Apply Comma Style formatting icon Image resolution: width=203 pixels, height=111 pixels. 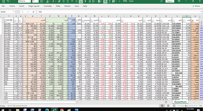tap(85, 1)
